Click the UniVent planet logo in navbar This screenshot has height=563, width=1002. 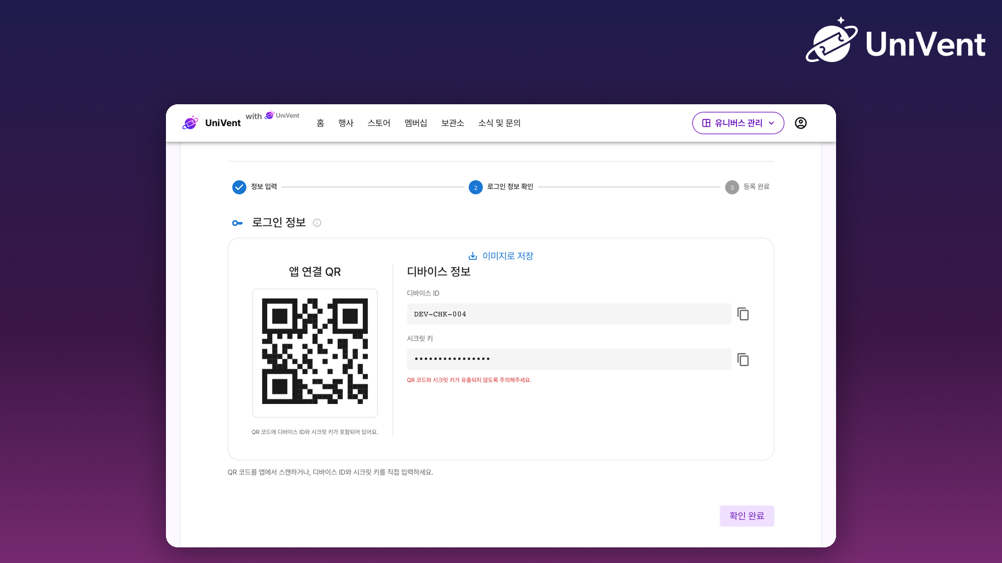[x=190, y=123]
